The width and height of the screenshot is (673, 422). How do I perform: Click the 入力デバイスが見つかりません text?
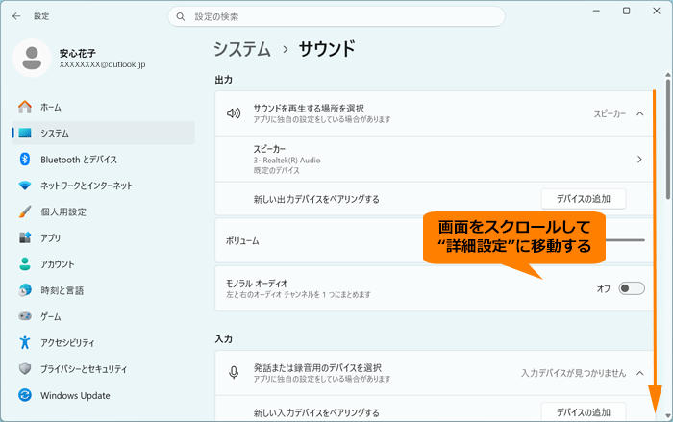[x=573, y=373]
